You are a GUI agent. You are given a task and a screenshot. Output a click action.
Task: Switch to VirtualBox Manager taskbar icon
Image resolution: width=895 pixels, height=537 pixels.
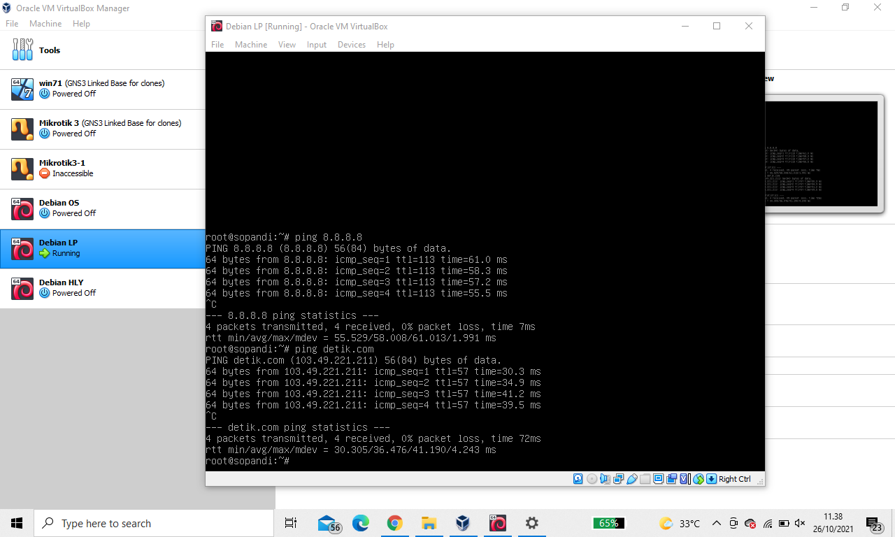click(463, 523)
